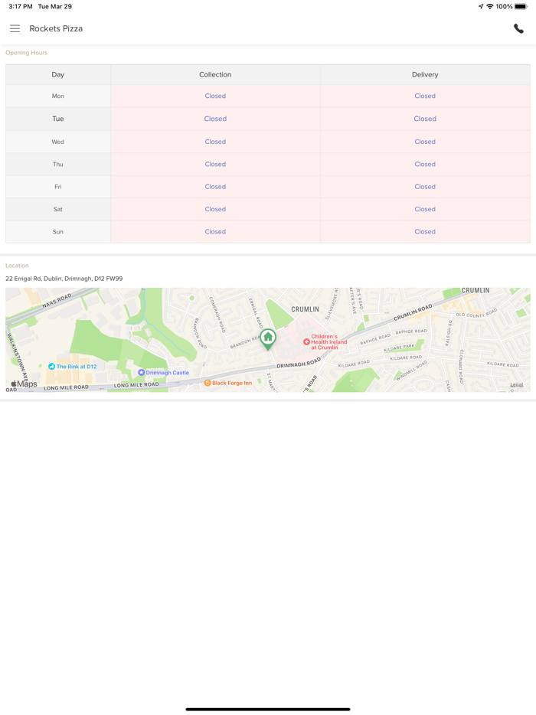Tap The Rink at D12 marker
536x715 pixels.
(51, 366)
